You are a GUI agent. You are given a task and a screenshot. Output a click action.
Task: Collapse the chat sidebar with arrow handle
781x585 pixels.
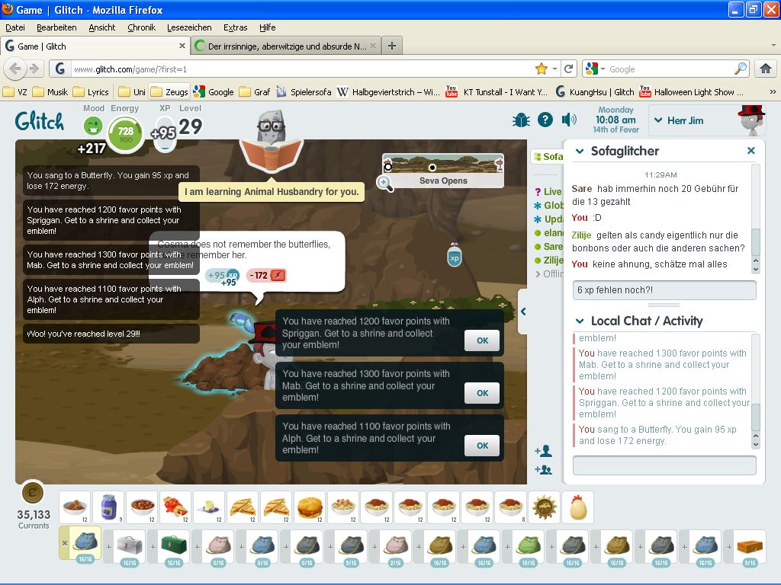click(x=523, y=311)
